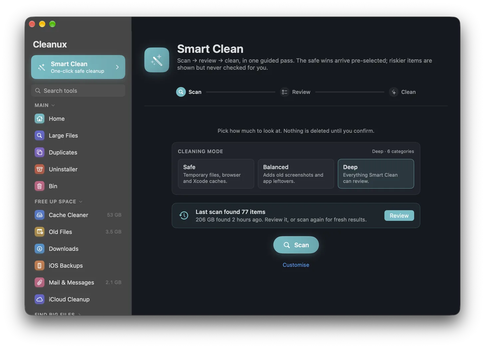Viewport: 485px width, 348px height.
Task: Click the 'CLEANING MODE' section label
Action: pos(201,151)
